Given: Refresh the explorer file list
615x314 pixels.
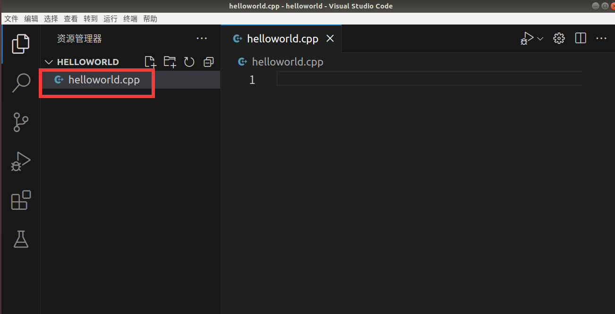Looking at the screenshot, I should pos(189,62).
